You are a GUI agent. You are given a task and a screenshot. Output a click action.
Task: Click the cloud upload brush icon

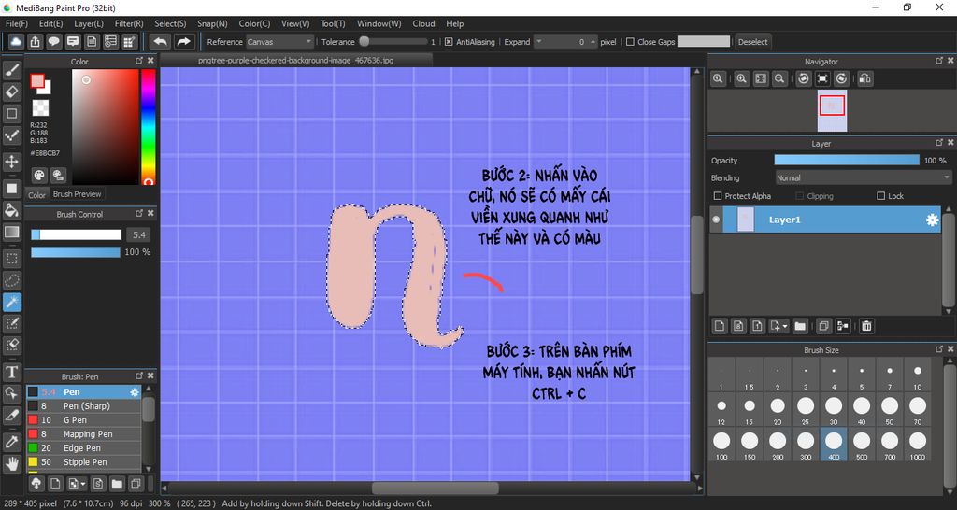36,484
